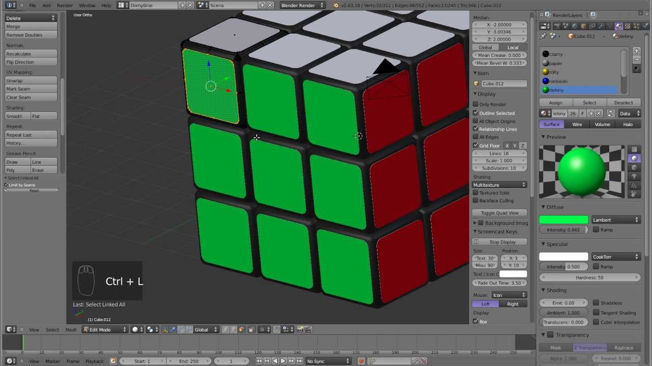Click the Blender info editor icon
652x366 pixels.
click(x=11, y=5)
